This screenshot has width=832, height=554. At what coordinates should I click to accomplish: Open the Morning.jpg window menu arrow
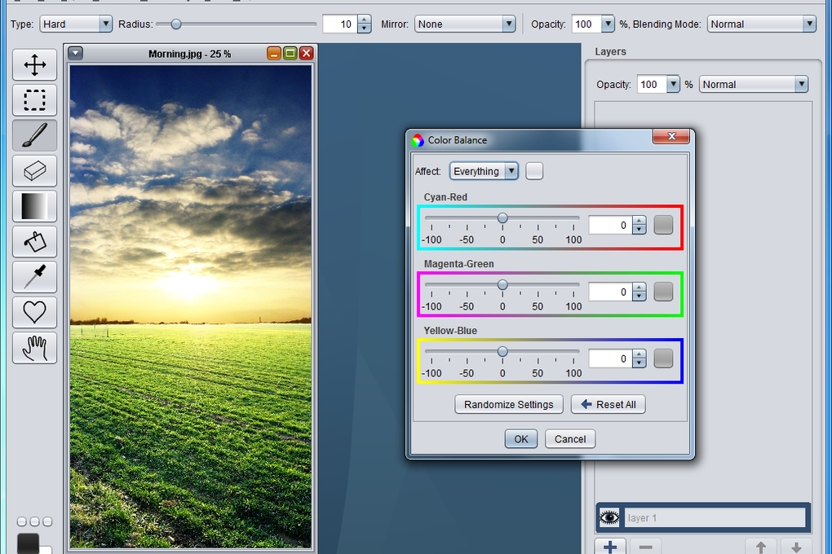[x=75, y=53]
